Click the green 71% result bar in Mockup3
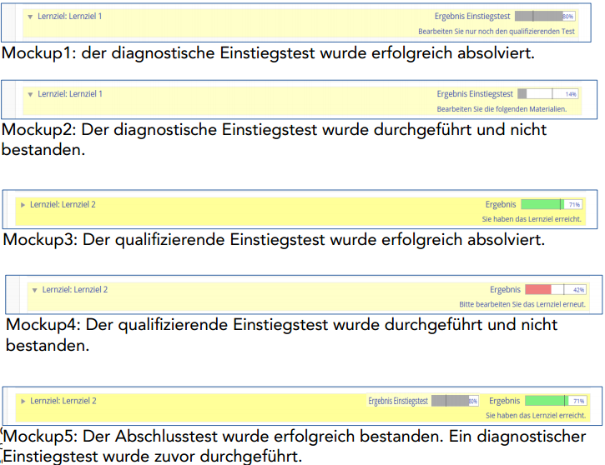The image size is (605, 465). coord(551,204)
